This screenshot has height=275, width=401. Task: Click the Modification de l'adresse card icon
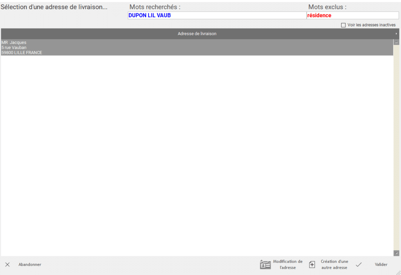265,264
